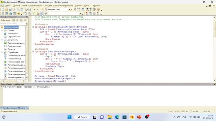This screenshot has width=216, height=121.
Task: Click the Find previous toolbar icon
Action: [x=79, y=9]
